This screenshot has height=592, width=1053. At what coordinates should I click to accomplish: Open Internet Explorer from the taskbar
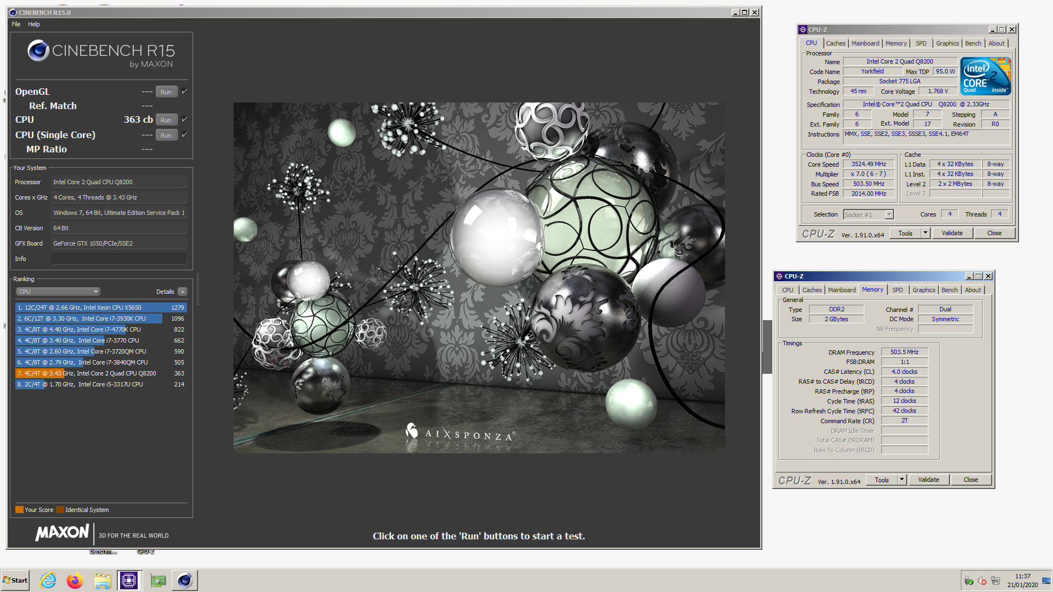(x=48, y=580)
